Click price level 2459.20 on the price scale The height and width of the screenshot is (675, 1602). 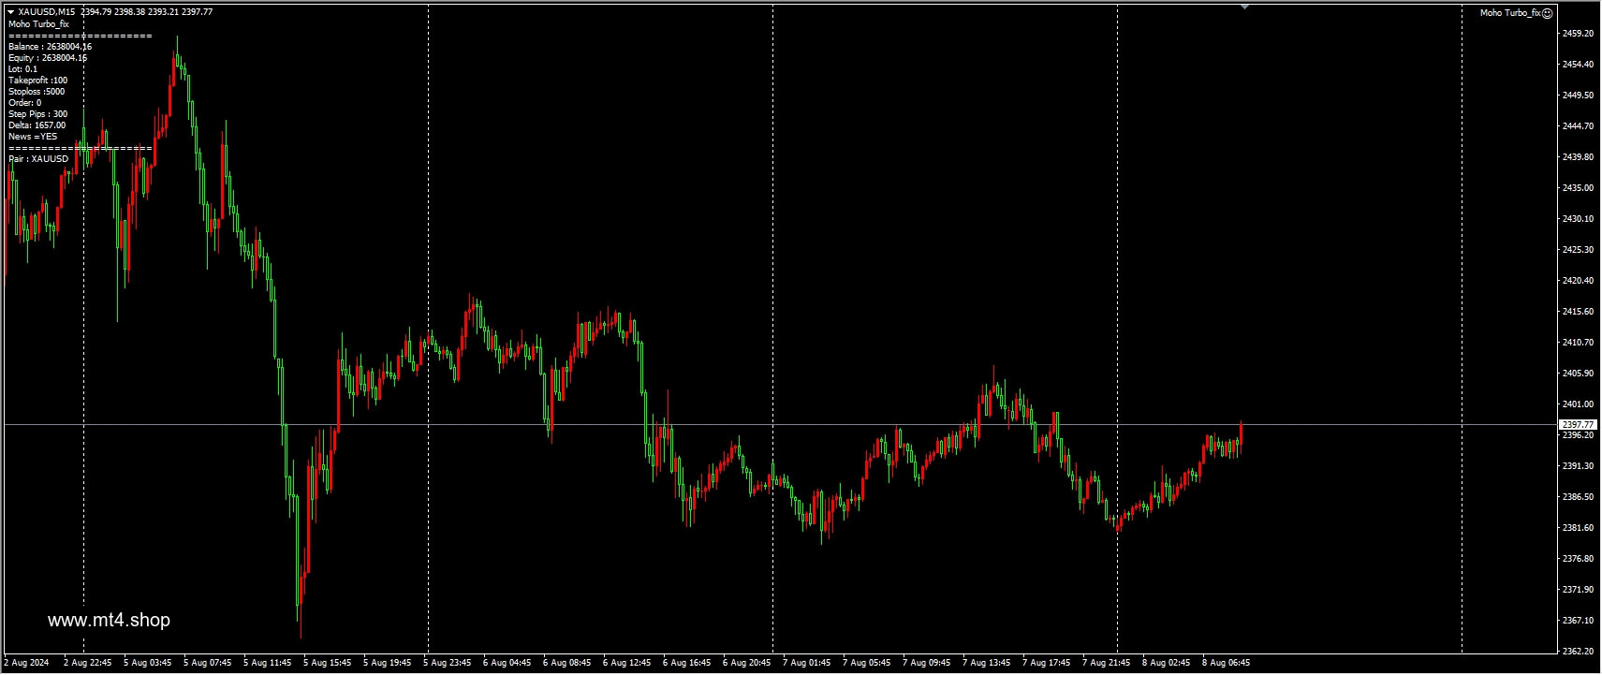coord(1579,34)
